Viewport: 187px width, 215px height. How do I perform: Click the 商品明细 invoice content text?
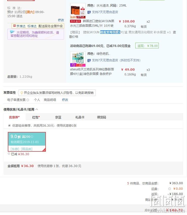[x=50, y=100]
